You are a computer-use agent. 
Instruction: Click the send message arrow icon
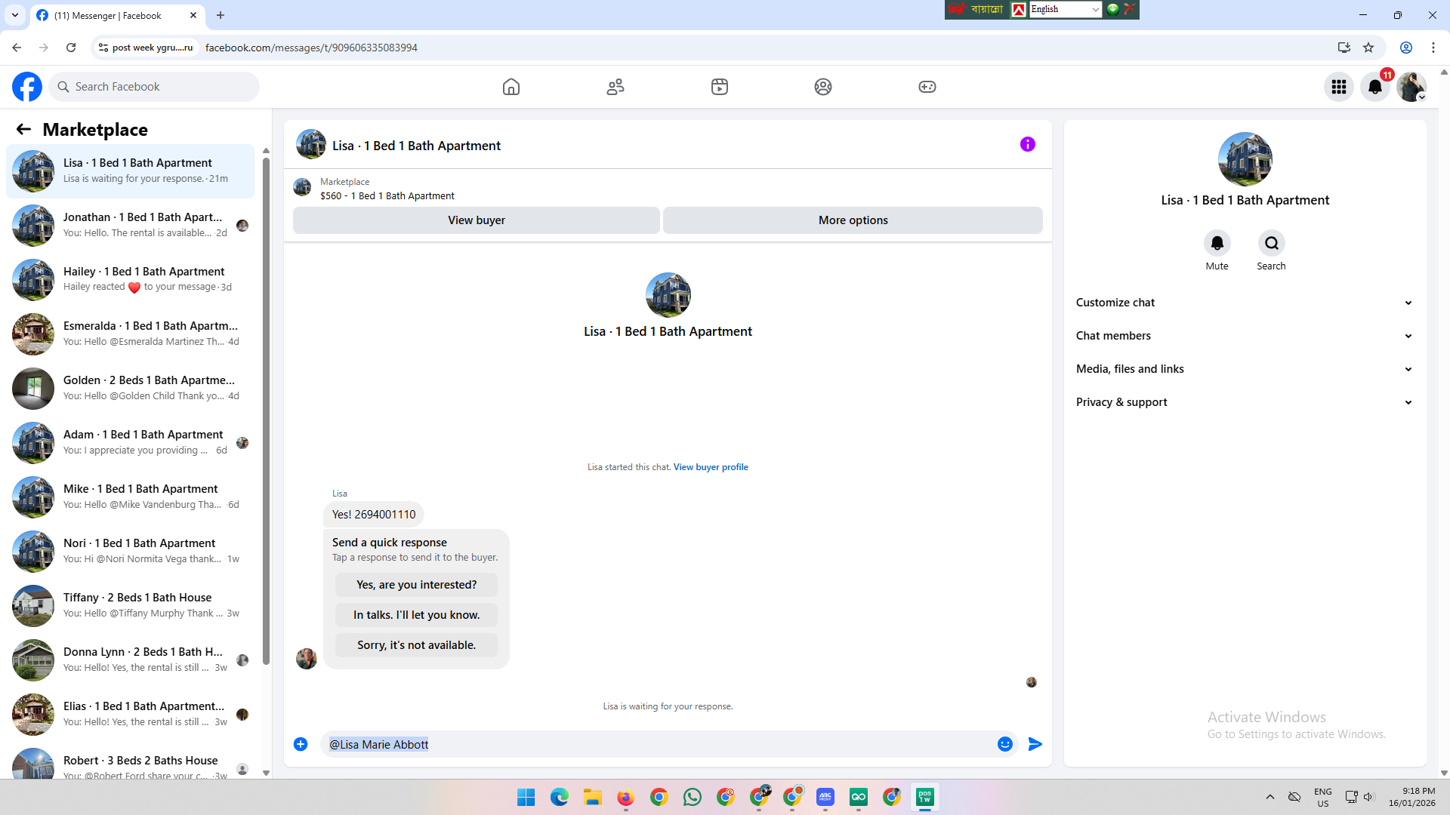point(1035,744)
